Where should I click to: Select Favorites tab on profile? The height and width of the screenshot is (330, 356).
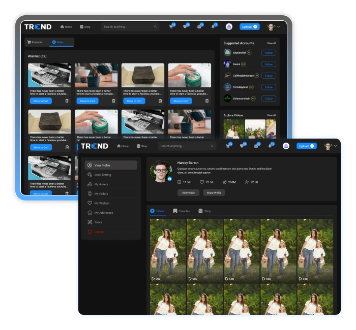(181, 211)
